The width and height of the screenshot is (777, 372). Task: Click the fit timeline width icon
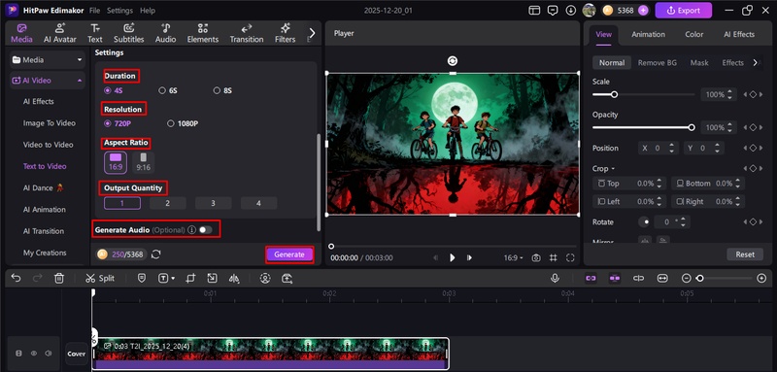pyautogui.click(x=662, y=279)
